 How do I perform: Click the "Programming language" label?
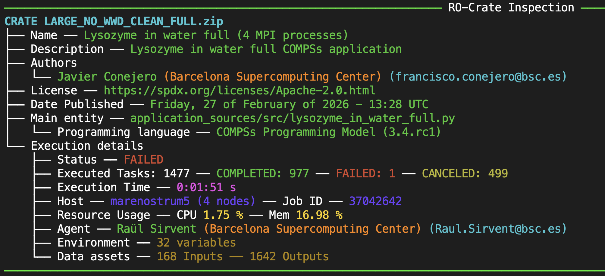[124, 132]
